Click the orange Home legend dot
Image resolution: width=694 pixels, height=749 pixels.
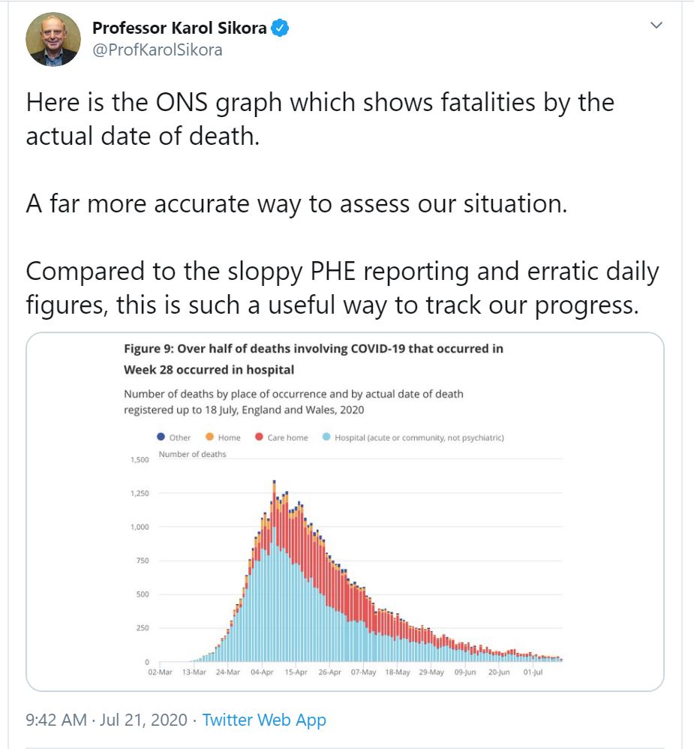209,437
